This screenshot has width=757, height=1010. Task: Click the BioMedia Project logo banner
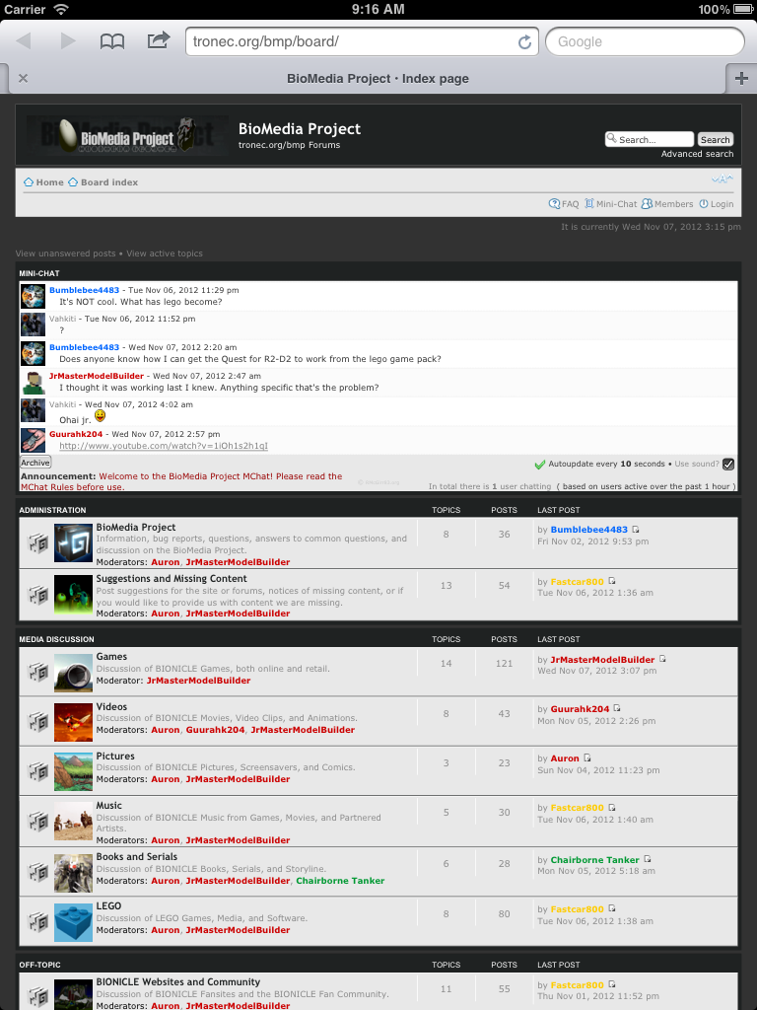point(127,135)
